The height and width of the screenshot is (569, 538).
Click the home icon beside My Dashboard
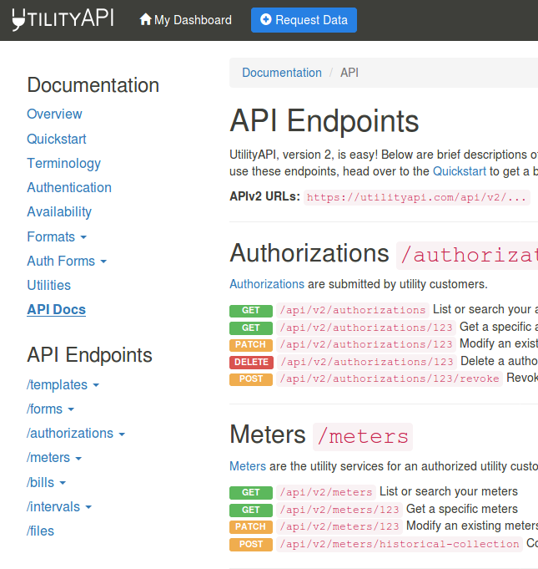145,19
